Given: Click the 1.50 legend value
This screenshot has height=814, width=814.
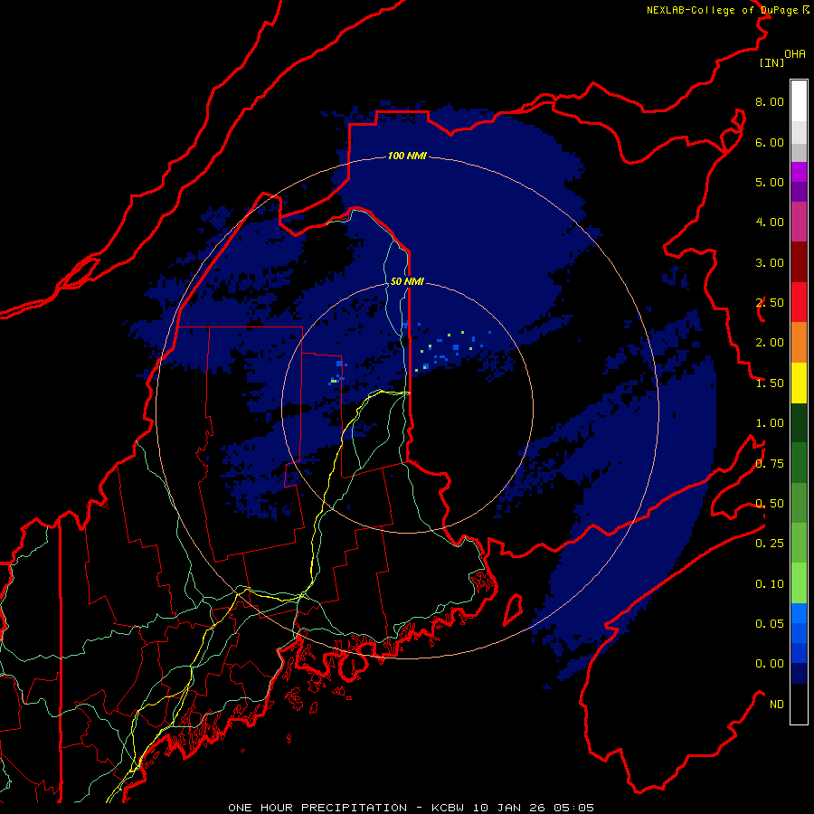Looking at the screenshot, I should pos(770,383).
